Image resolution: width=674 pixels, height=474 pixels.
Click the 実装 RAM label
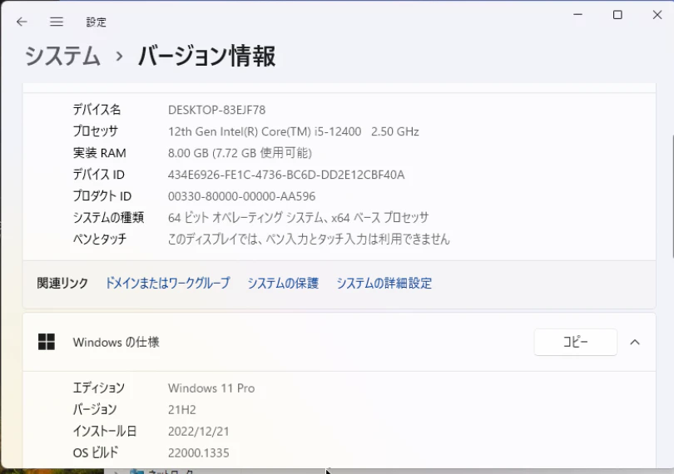point(99,153)
